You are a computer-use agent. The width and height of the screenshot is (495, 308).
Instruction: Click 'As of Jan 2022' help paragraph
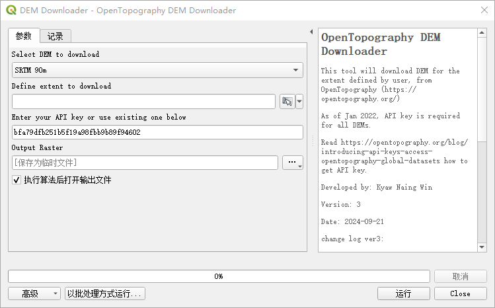(390, 120)
